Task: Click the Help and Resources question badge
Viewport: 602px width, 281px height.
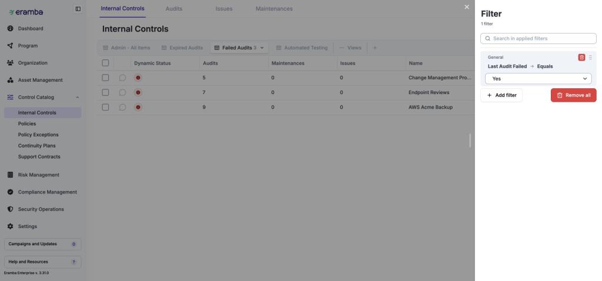Action: [x=73, y=262]
